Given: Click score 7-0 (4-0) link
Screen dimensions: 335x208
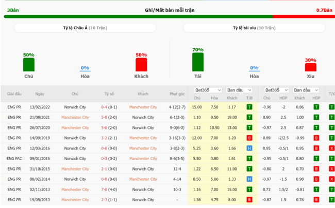Looking at the screenshot, I should pyautogui.click(x=109, y=190).
